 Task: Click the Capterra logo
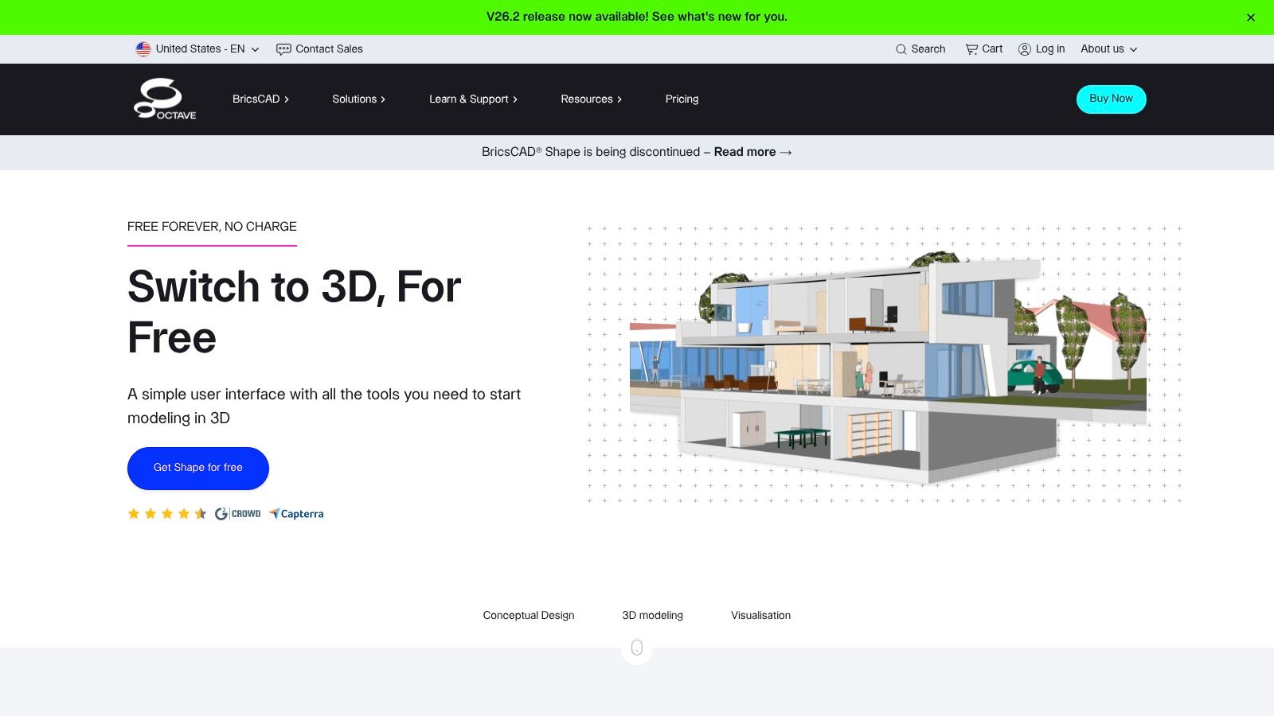point(296,514)
